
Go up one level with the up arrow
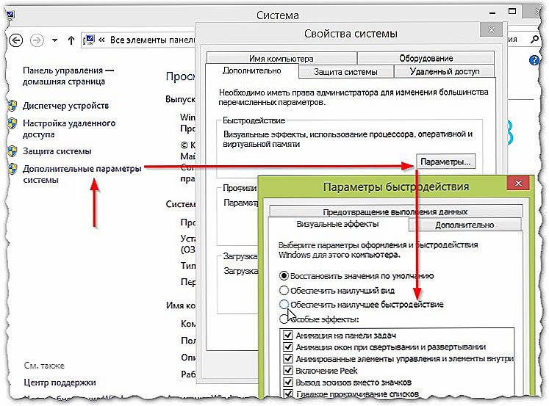point(71,40)
